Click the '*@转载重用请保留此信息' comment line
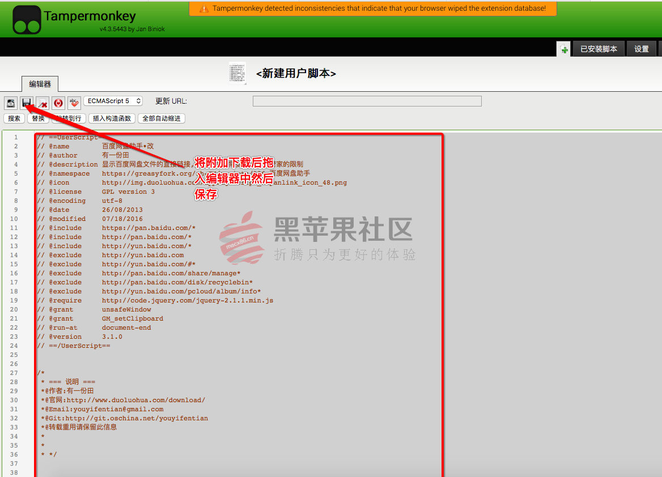This screenshot has width=662, height=477. tap(79, 427)
